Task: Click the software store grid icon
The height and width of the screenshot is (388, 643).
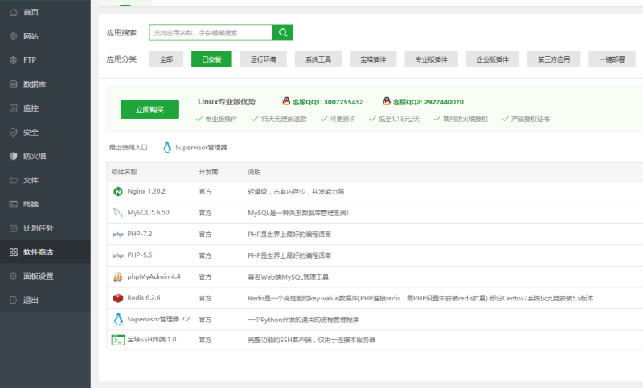Action: point(14,252)
